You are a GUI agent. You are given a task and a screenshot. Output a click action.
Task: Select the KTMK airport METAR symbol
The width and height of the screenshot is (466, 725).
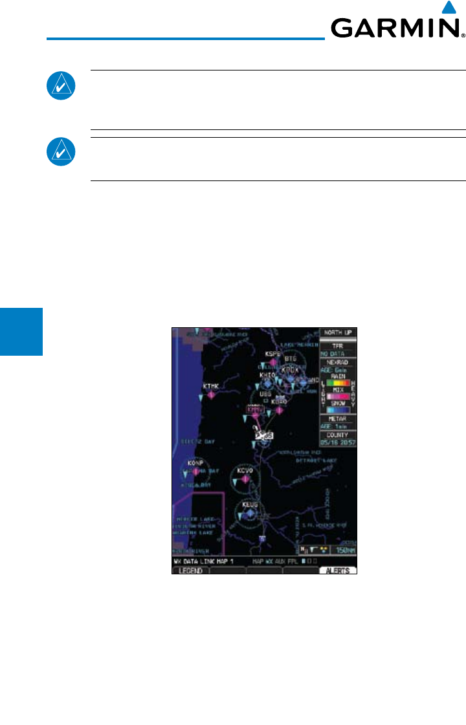(x=211, y=395)
